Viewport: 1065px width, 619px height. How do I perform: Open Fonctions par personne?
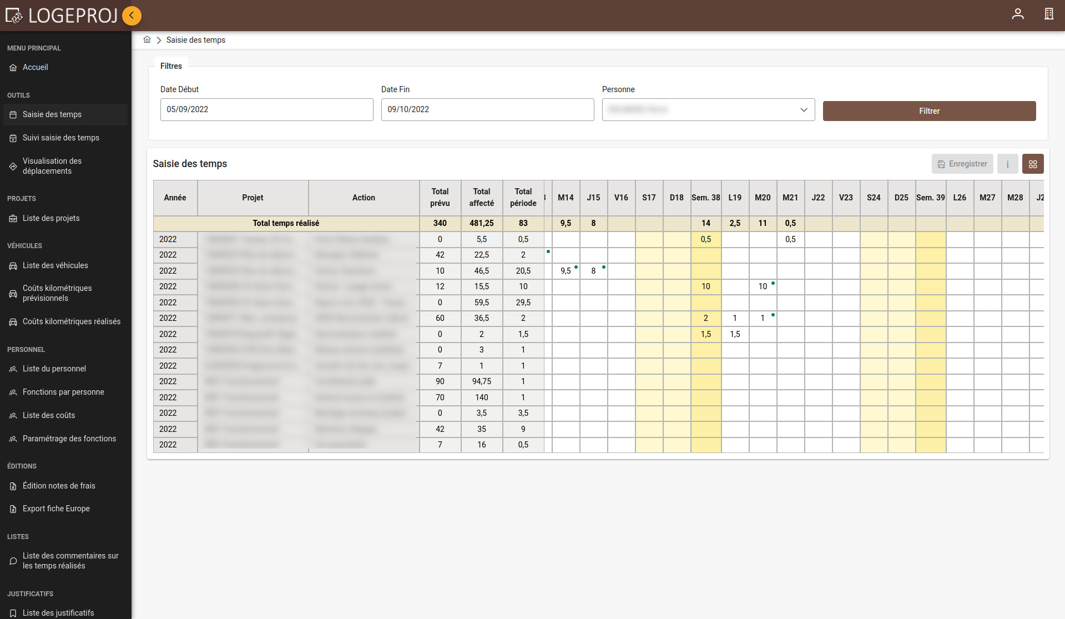pos(63,392)
